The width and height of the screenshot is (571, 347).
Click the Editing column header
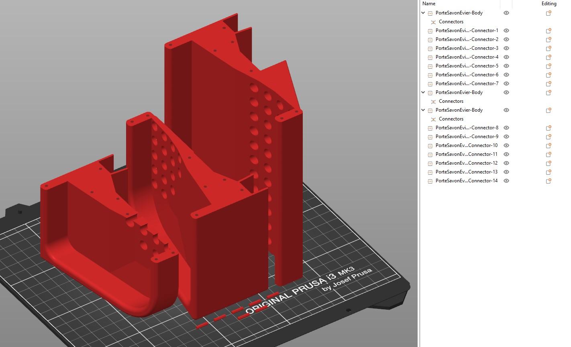pos(549,4)
